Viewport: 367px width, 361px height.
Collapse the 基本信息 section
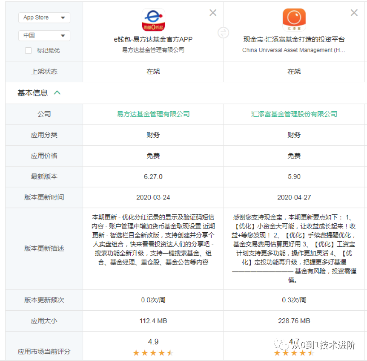coord(57,93)
